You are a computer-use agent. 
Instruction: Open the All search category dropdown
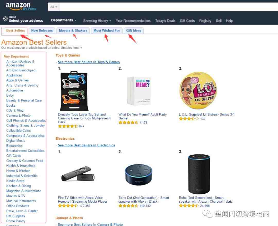(53, 7)
